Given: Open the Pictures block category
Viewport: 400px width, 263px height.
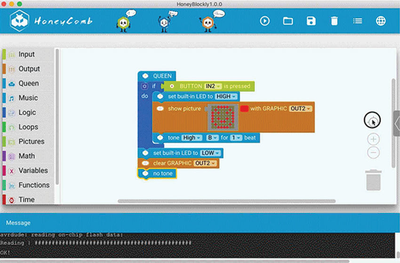Looking at the screenshot, I should [x=28, y=141].
